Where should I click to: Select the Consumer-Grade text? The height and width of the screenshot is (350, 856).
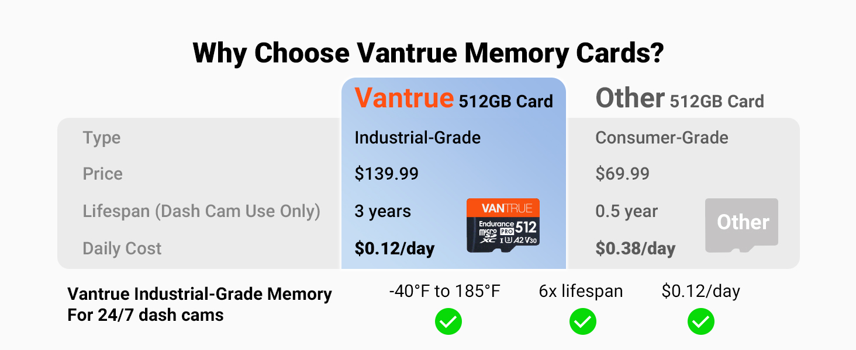point(662,138)
